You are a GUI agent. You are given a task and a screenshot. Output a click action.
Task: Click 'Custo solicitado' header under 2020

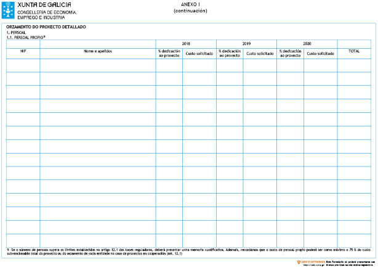click(x=320, y=54)
